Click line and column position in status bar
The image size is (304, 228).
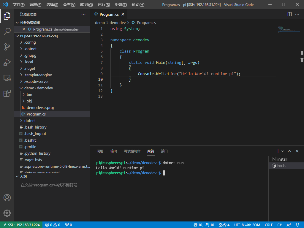point(204,225)
